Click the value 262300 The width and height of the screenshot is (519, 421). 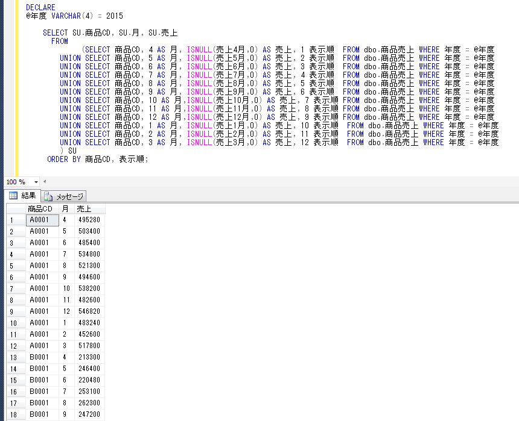(x=89, y=403)
